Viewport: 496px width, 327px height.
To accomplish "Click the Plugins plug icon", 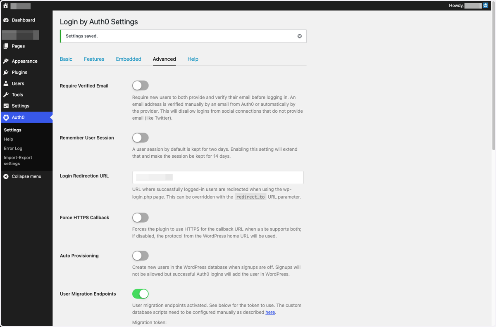I will 6,72.
